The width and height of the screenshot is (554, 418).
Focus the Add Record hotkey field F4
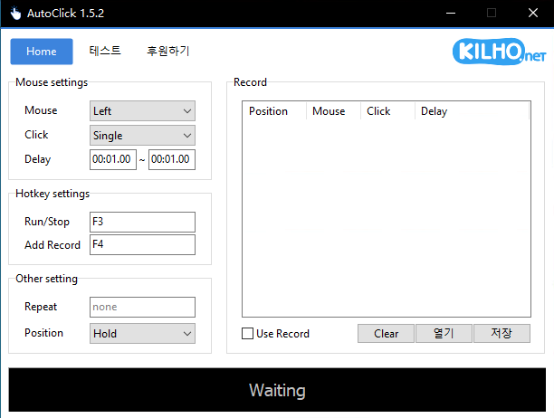click(142, 244)
